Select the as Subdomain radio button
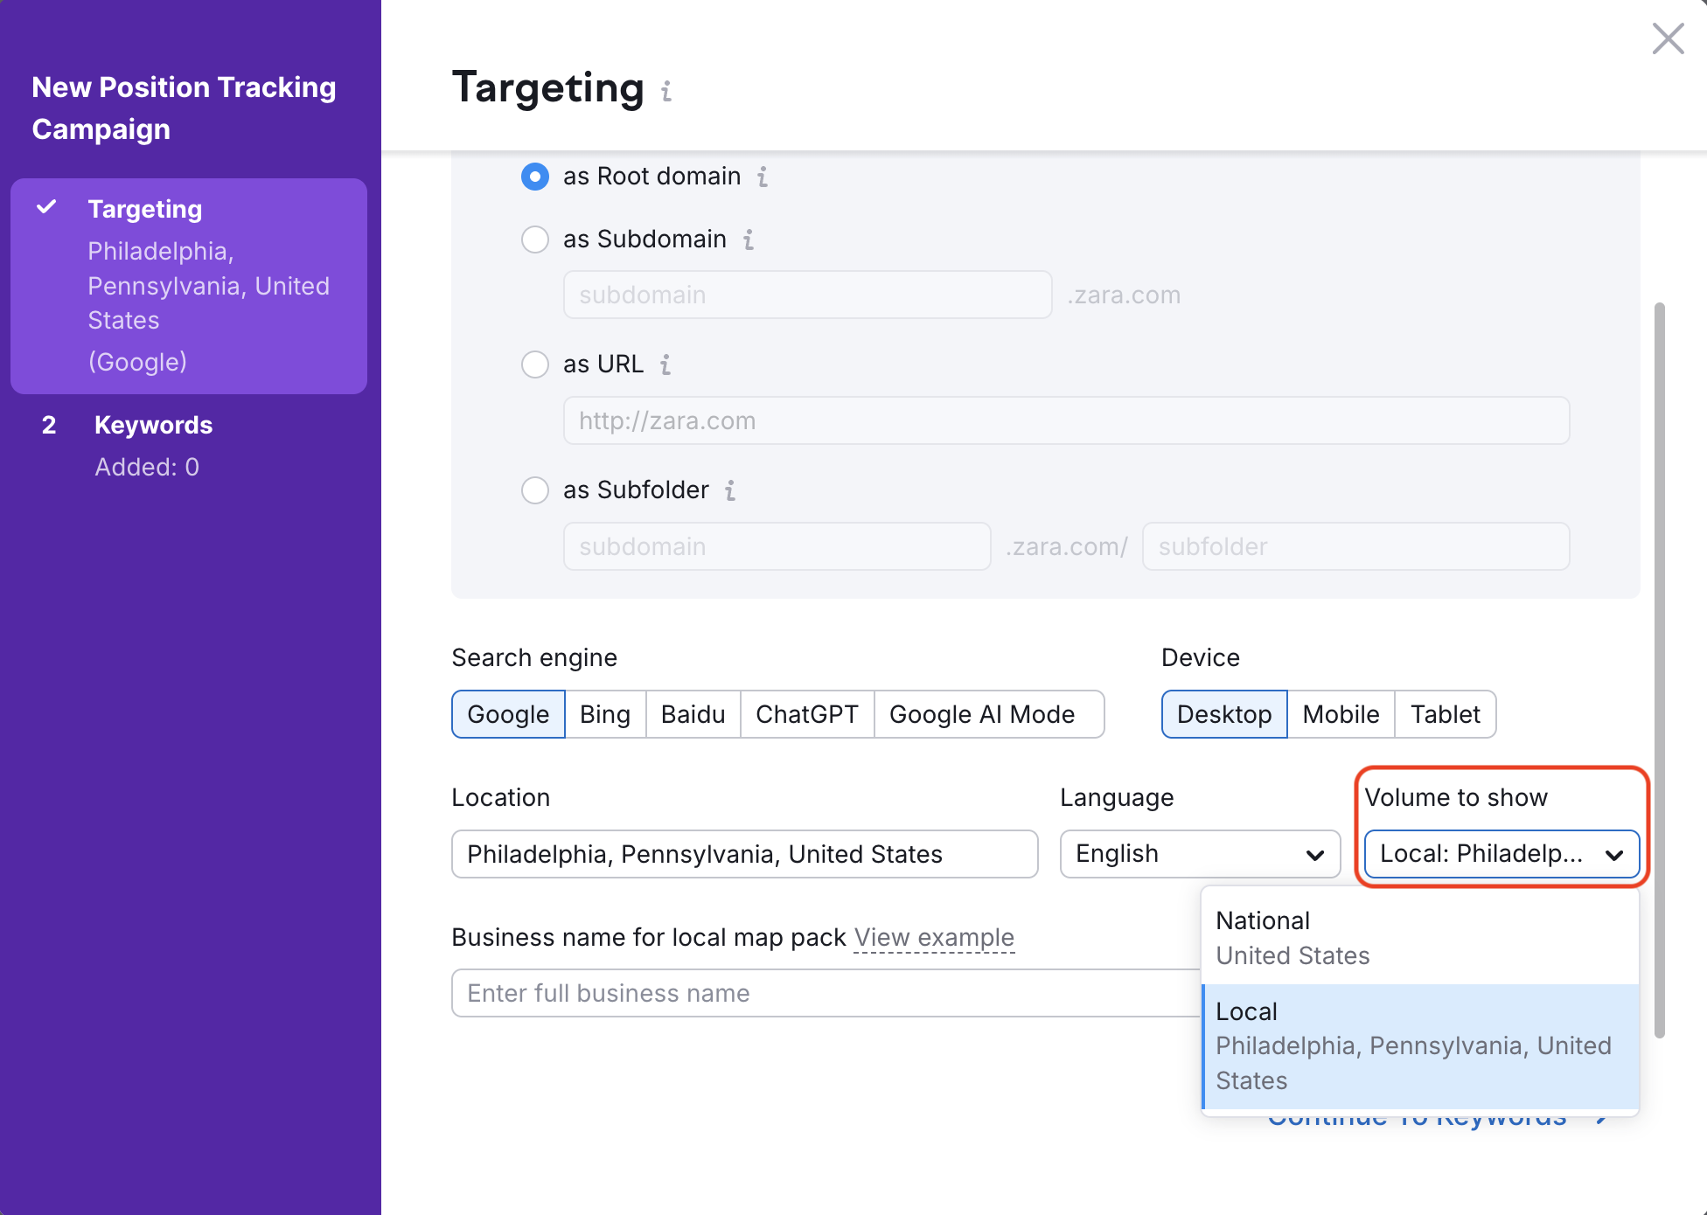 tap(534, 240)
